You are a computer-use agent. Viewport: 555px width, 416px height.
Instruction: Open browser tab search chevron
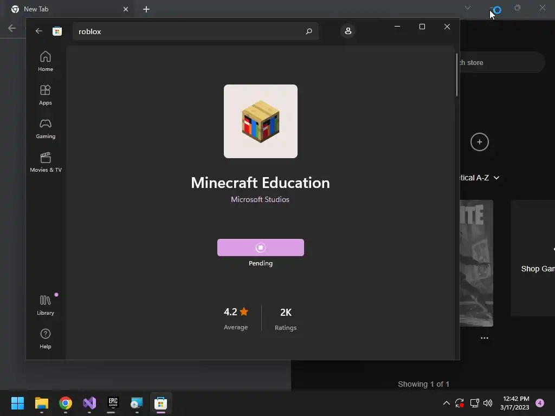[x=468, y=8]
